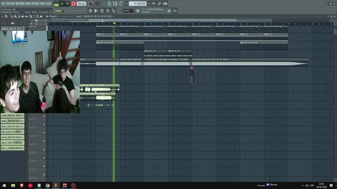
Task: Open the Piano roll icon
Action: coord(96,11)
